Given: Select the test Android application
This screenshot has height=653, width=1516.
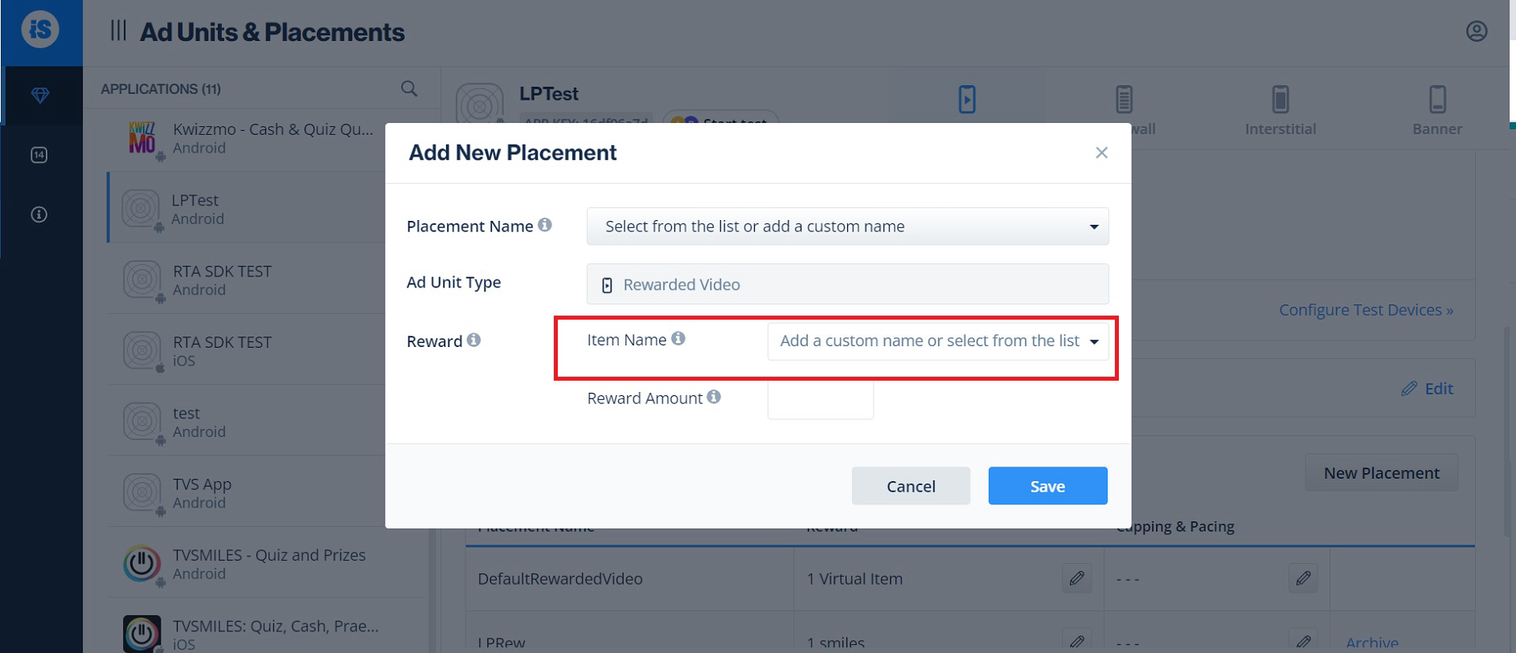Looking at the screenshot, I should (x=267, y=421).
